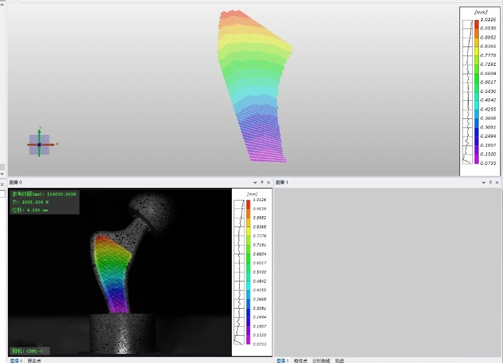Close the left side panel with X
Image resolution: width=503 pixels, height=363 pixels.
pos(2,184)
